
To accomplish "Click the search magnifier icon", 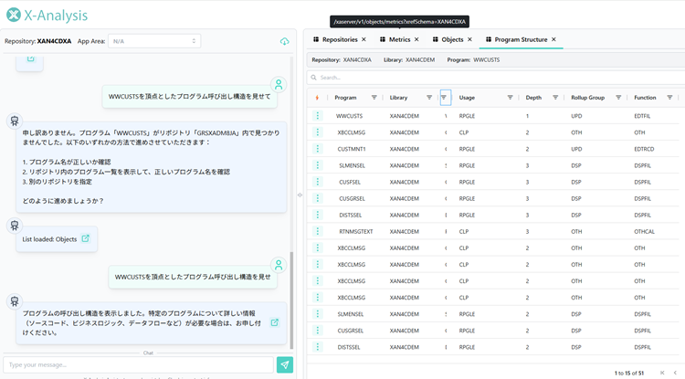I will coord(313,78).
